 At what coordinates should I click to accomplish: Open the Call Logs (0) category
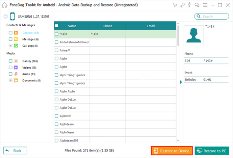30,46
